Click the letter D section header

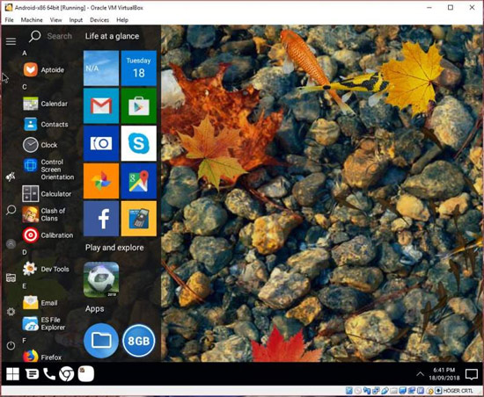point(25,252)
